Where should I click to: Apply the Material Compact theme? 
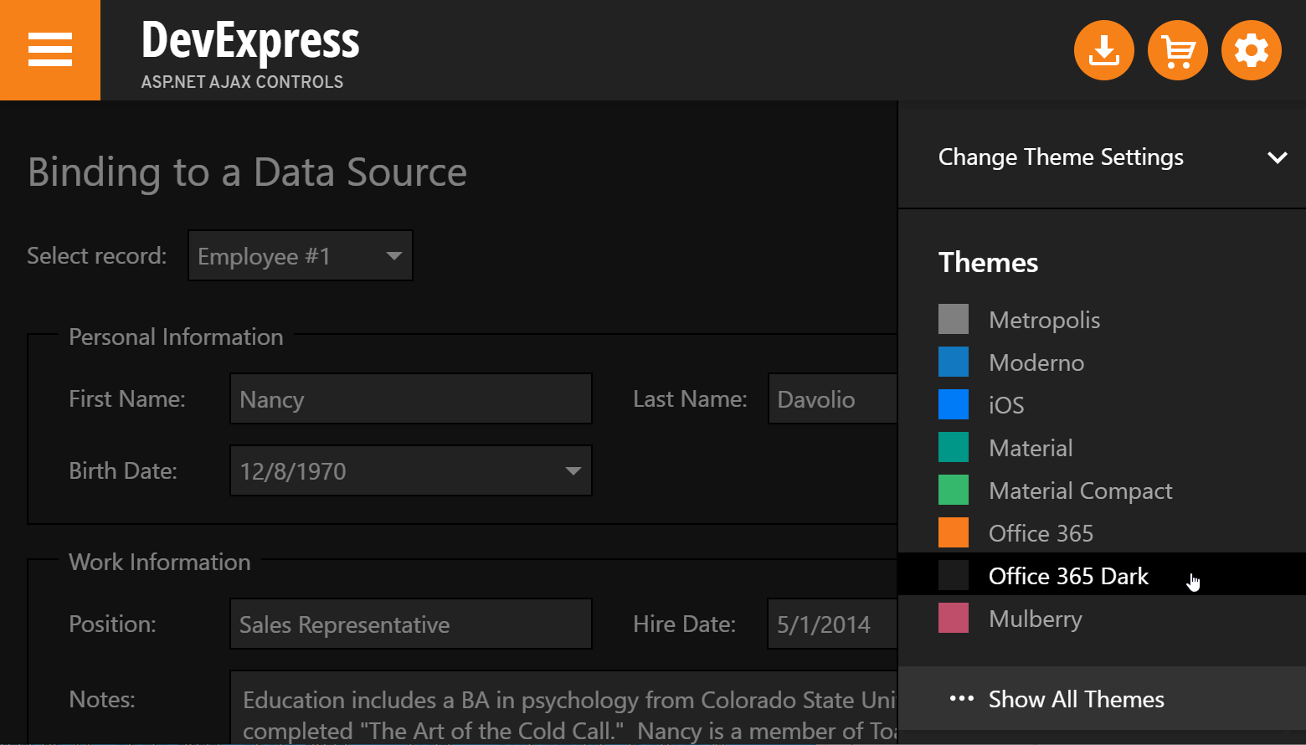(1102, 491)
